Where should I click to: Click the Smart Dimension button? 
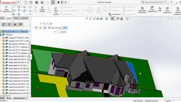(7, 9)
